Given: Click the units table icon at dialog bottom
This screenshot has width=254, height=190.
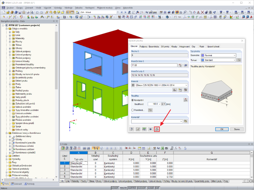Looking at the screenshot, I should click(144, 129).
